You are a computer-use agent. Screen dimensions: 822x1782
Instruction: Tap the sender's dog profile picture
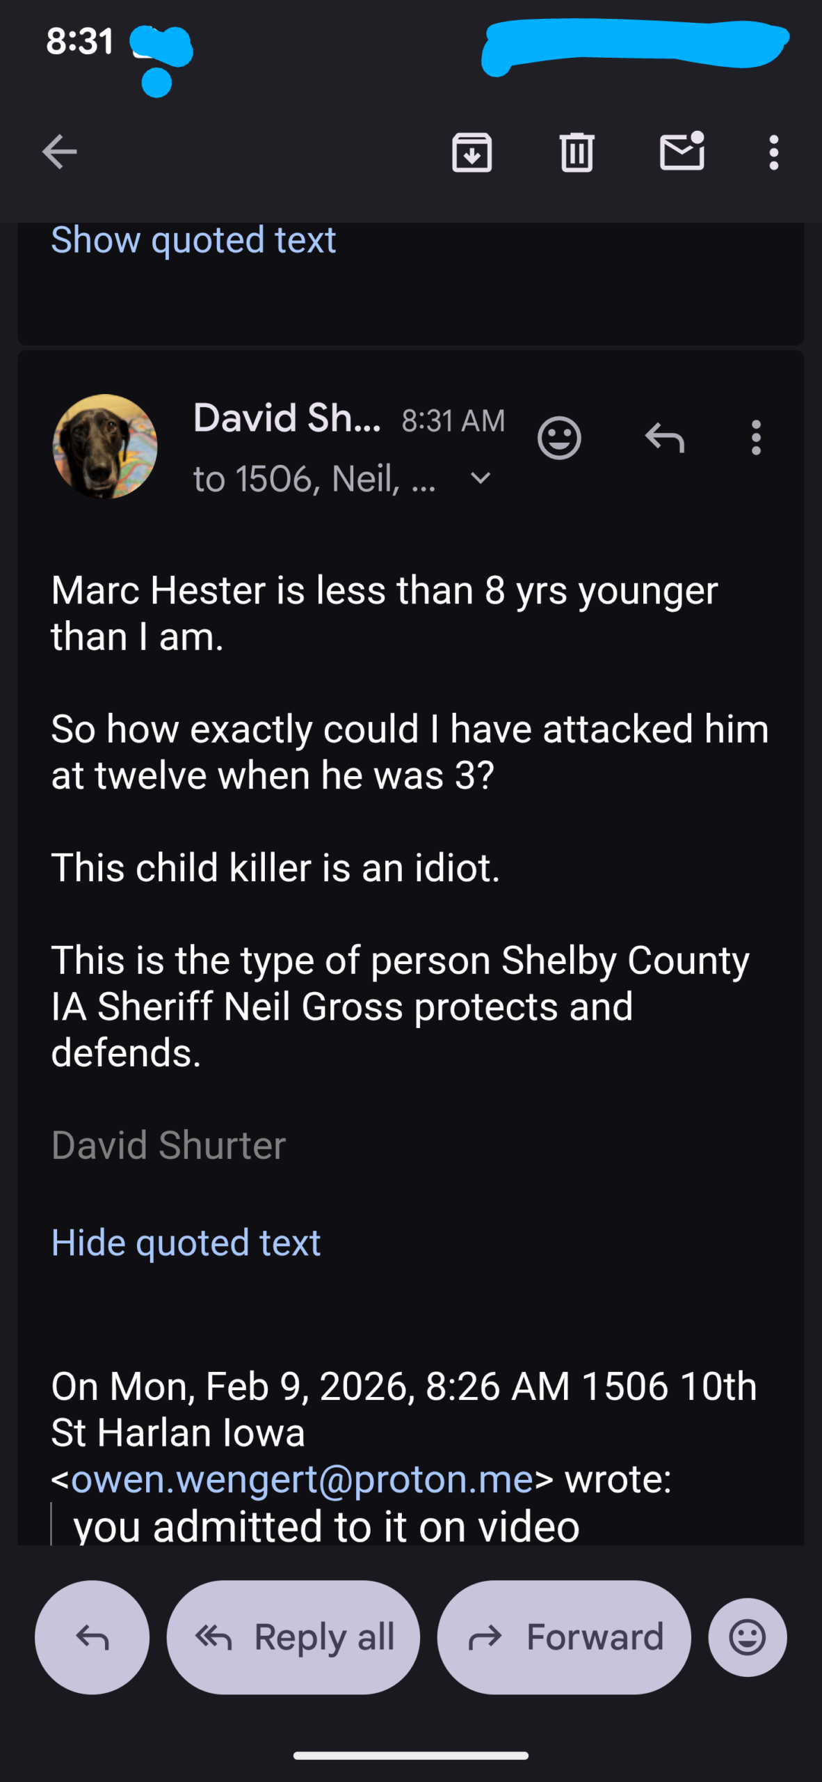pyautogui.click(x=105, y=446)
